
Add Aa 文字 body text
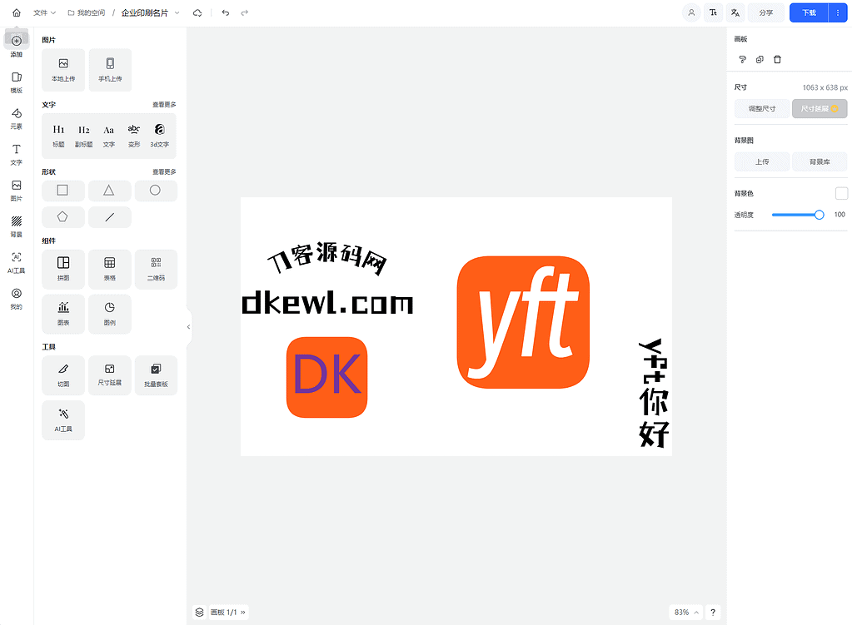coord(108,136)
